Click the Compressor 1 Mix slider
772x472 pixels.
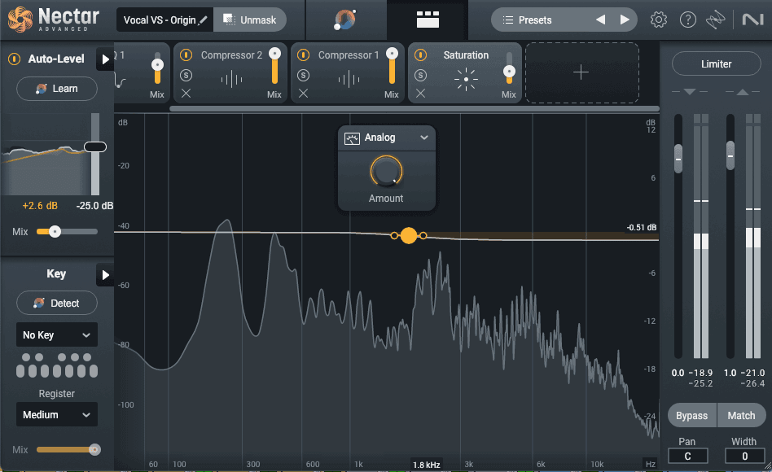[392, 68]
